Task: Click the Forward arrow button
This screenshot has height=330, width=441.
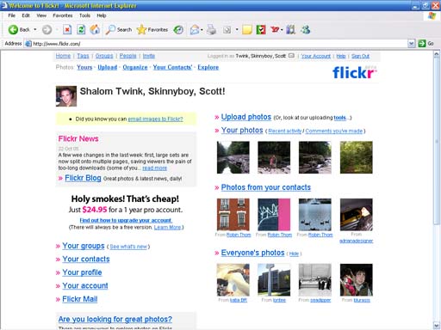Action: pos(47,29)
